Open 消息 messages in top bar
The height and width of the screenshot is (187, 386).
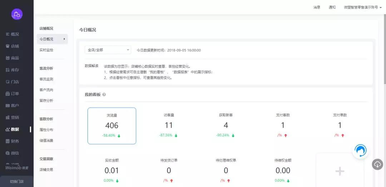click(317, 7)
